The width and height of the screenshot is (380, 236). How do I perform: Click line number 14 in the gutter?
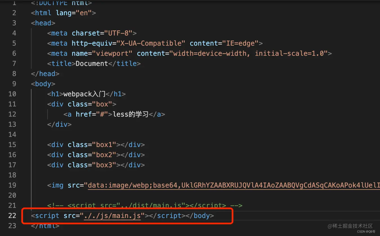tap(12, 135)
